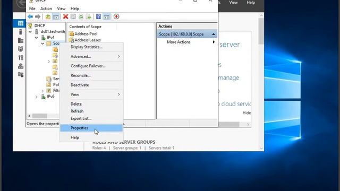Click Address Leases sub-icon under Scope in tree

click(x=55, y=55)
